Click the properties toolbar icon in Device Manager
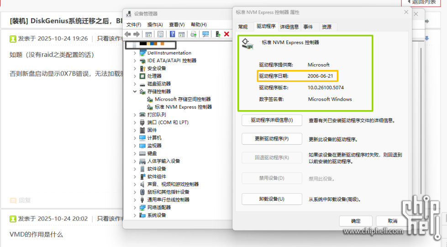This screenshot has width=447, height=247. (x=160, y=34)
